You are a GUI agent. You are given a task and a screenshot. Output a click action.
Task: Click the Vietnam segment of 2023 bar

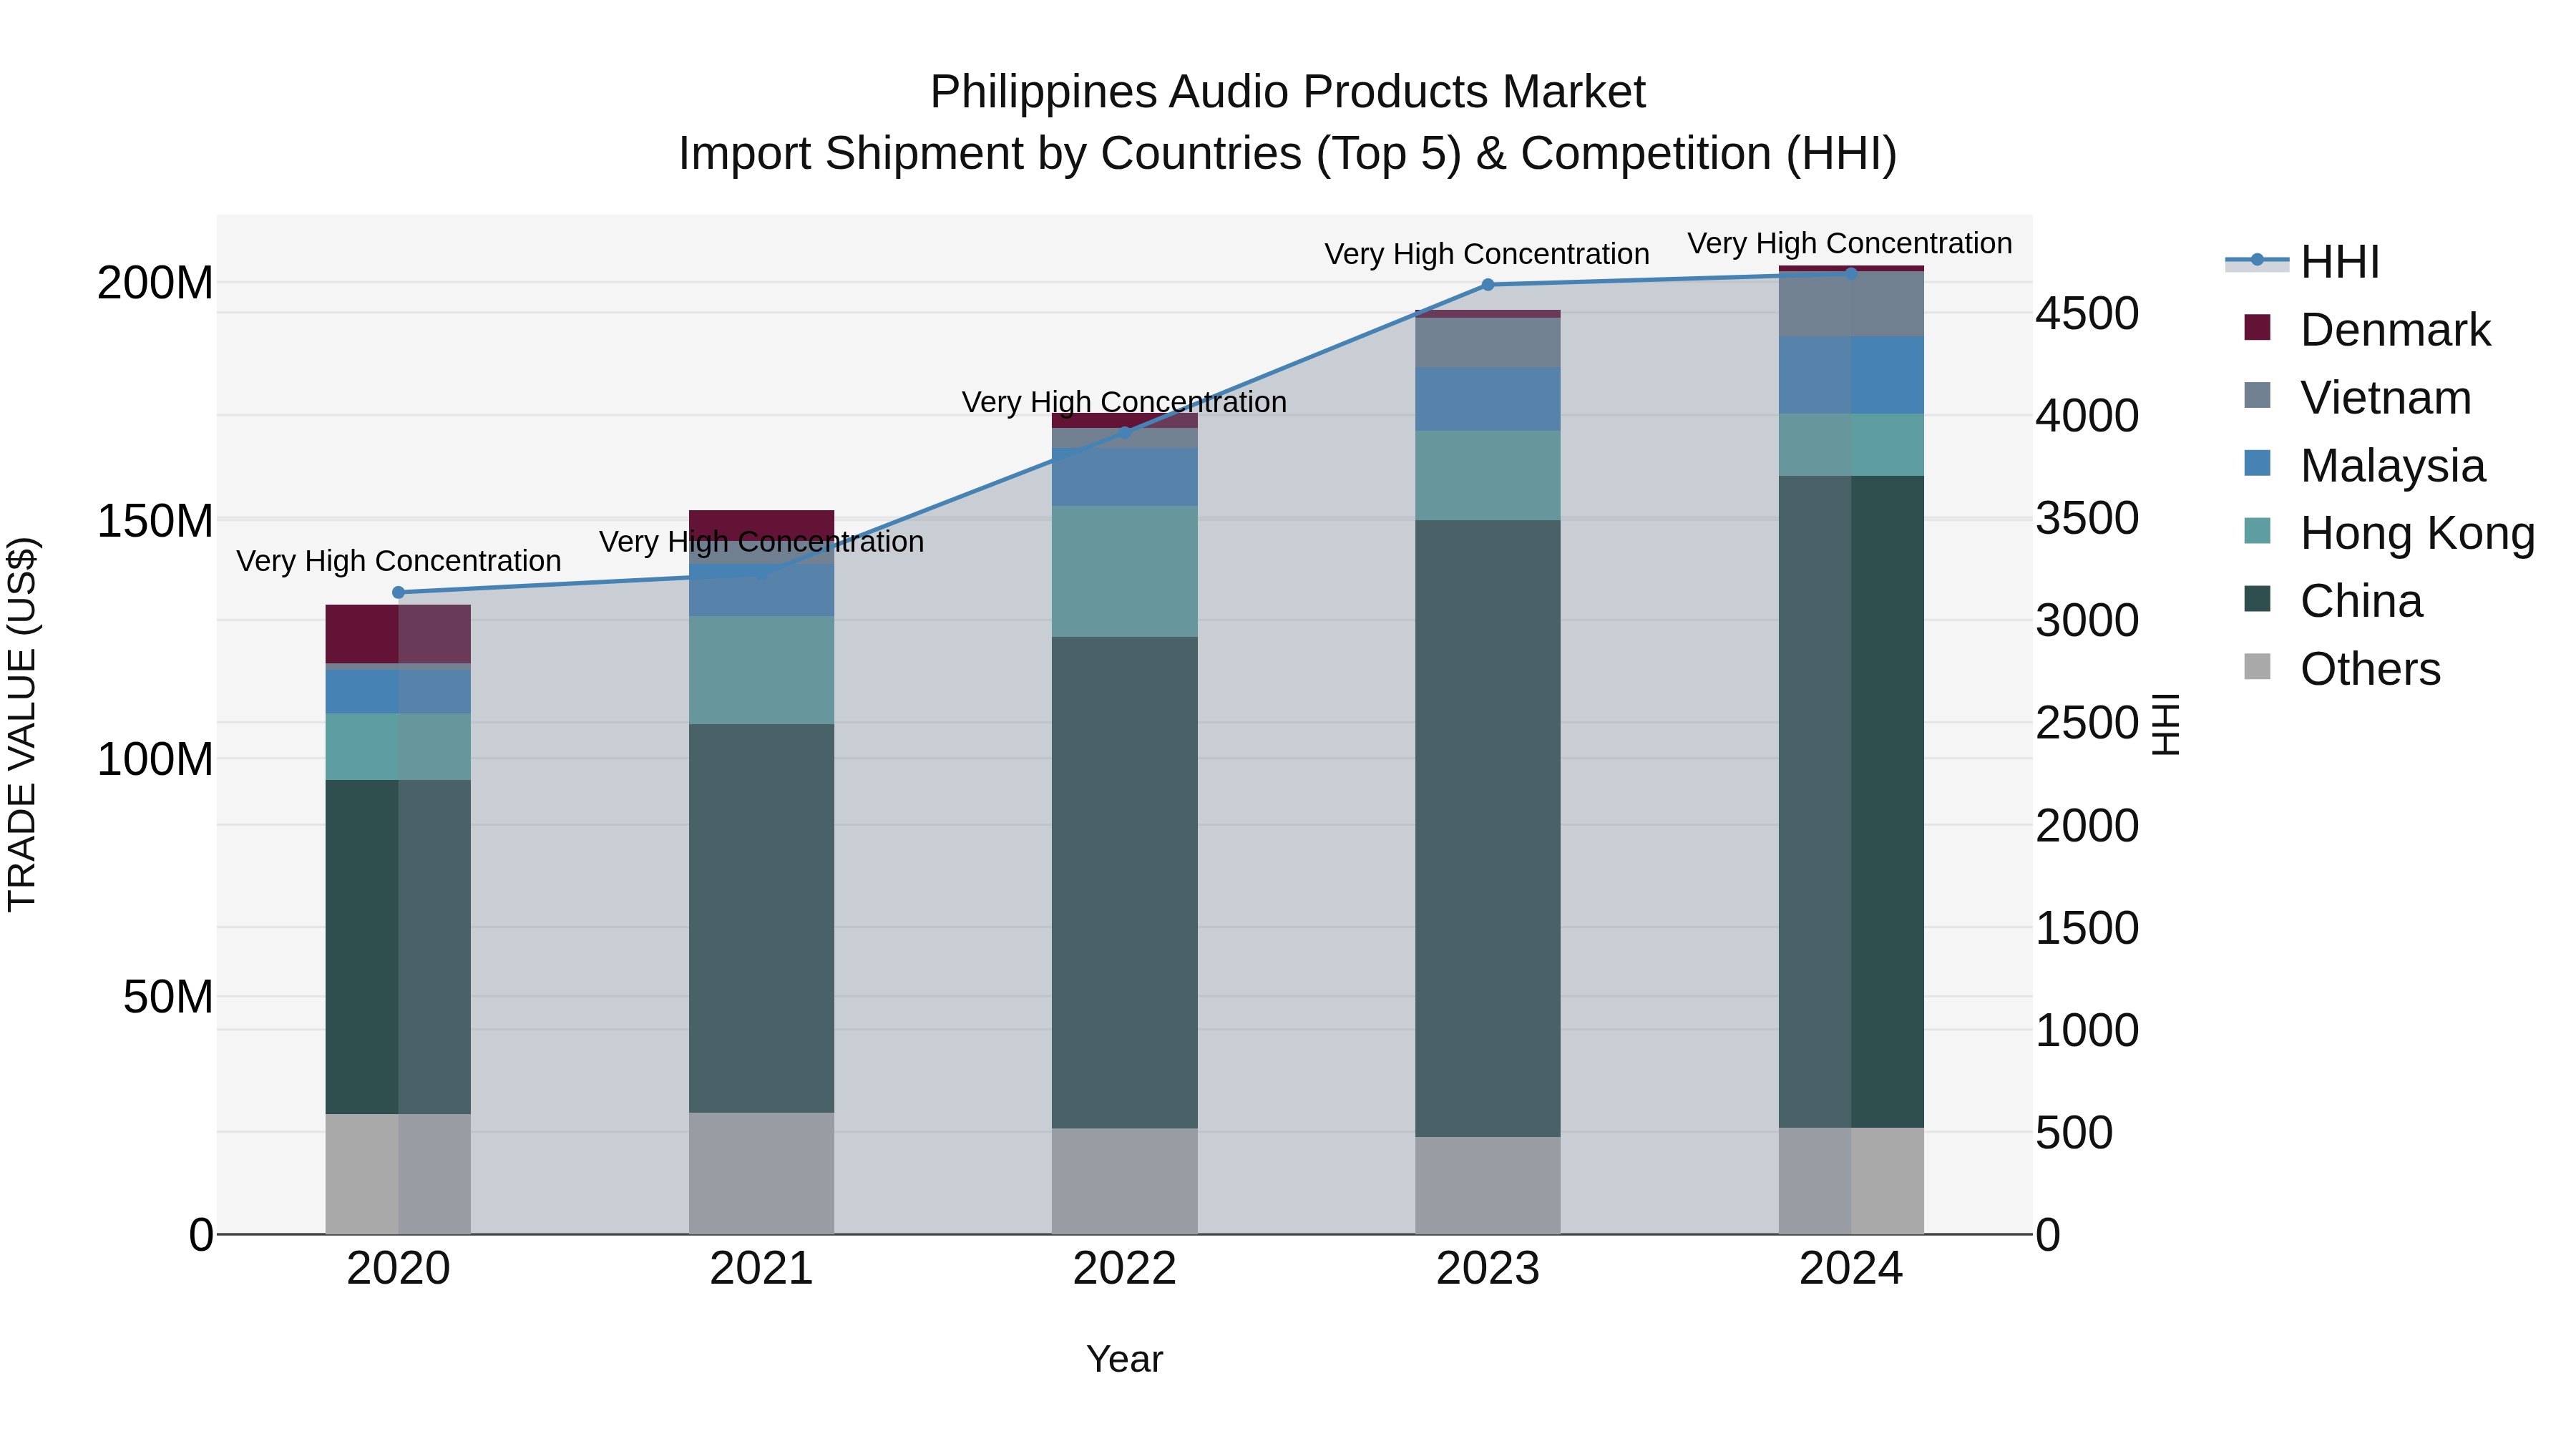[1487, 342]
